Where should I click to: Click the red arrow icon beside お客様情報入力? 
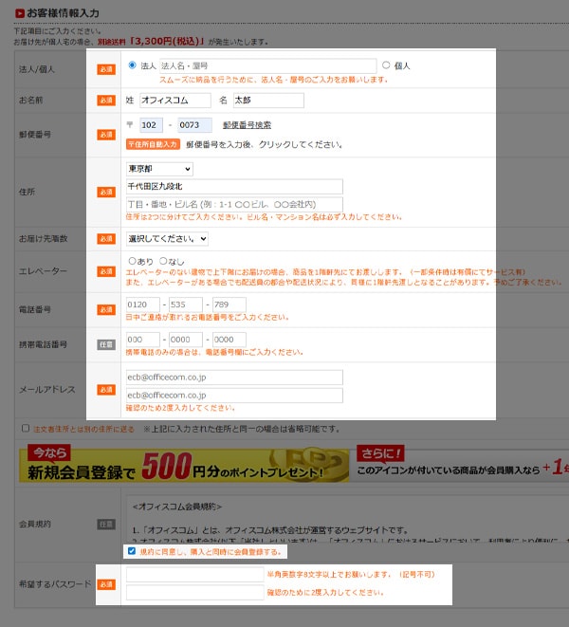point(20,13)
